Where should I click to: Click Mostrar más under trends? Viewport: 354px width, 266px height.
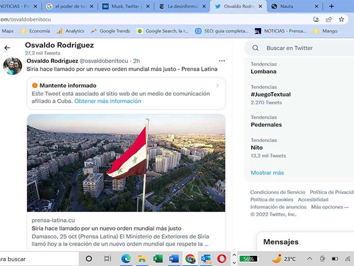(x=267, y=172)
